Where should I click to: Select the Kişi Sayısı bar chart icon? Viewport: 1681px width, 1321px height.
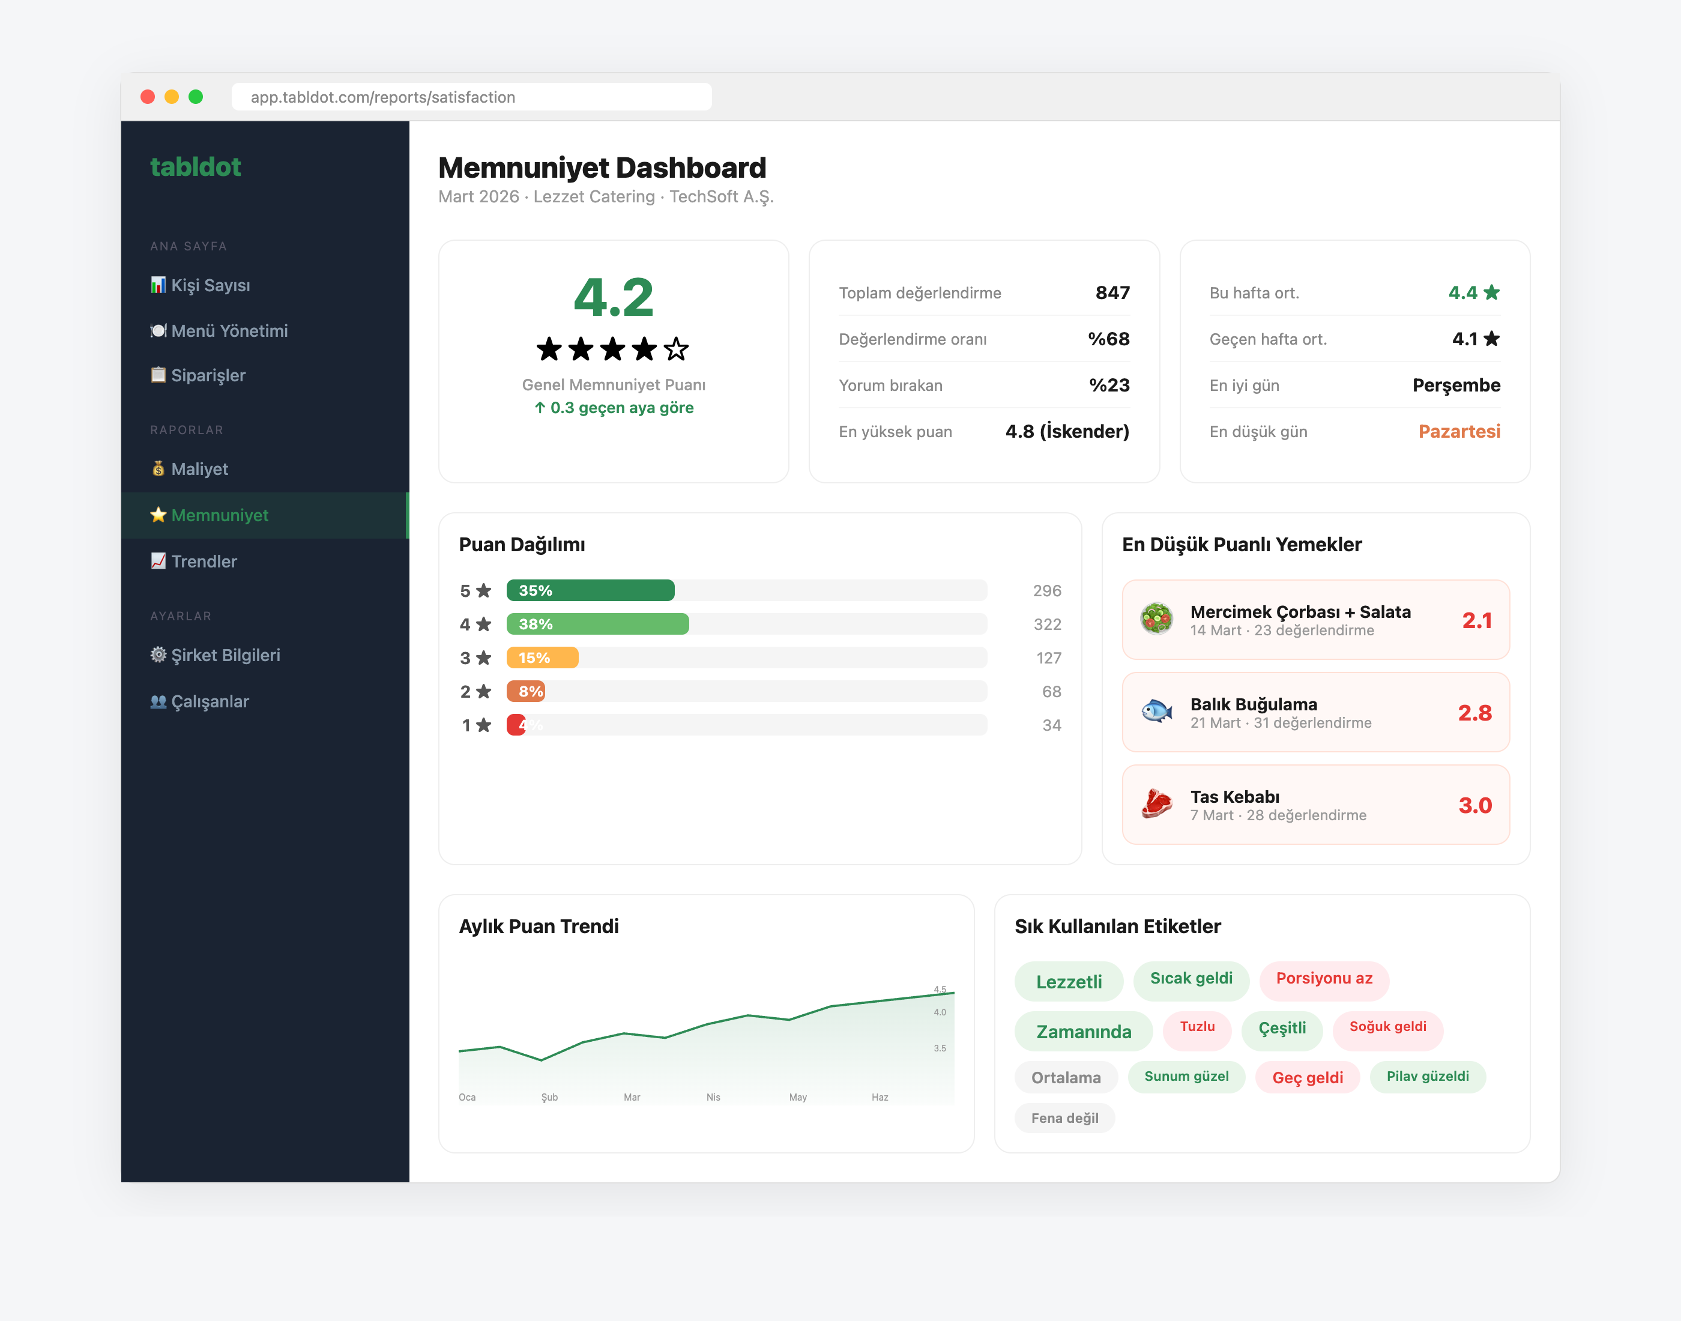tap(159, 285)
